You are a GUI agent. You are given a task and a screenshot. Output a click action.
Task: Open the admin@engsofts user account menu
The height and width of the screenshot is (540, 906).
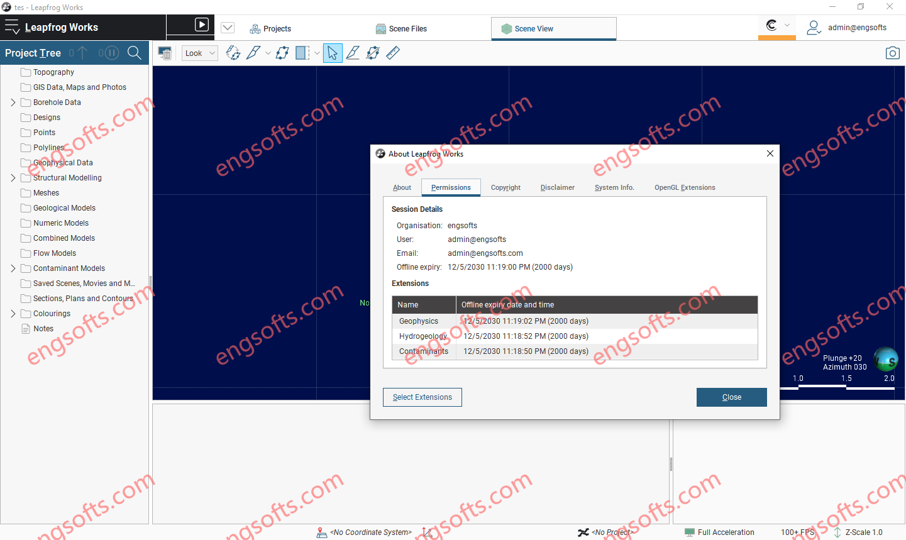coord(846,28)
